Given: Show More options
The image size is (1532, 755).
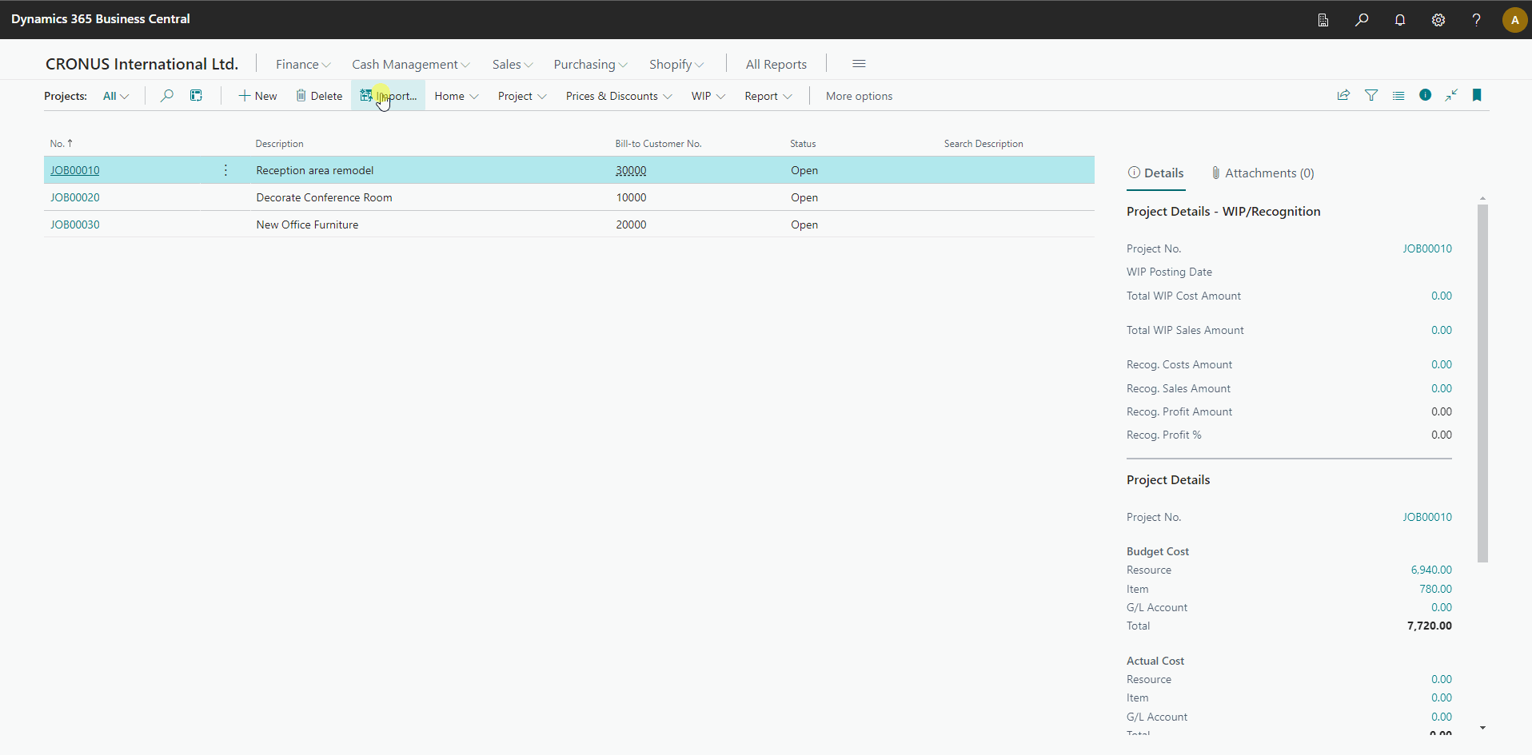Looking at the screenshot, I should (859, 96).
